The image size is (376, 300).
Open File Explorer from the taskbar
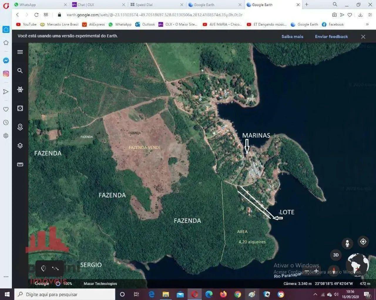pos(166,294)
